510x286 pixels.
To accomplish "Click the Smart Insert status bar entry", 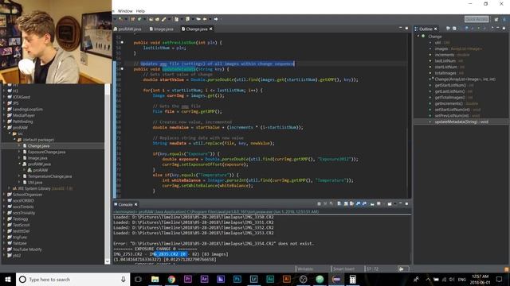I will [x=343, y=269].
